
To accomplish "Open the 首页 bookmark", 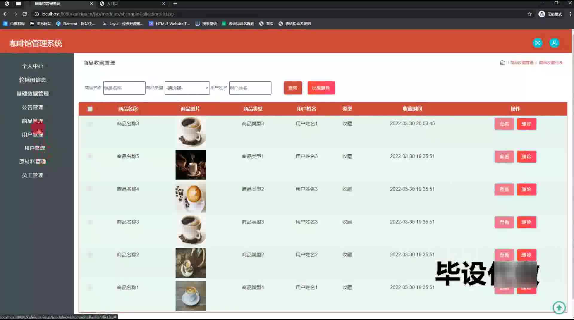I will [266, 24].
